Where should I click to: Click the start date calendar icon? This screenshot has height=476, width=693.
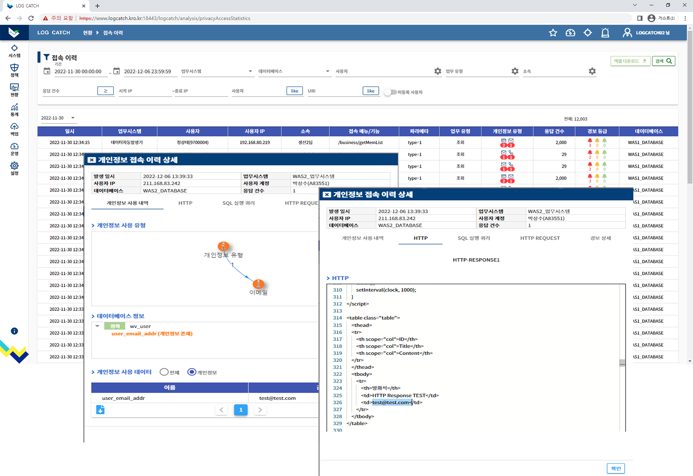[x=47, y=71]
